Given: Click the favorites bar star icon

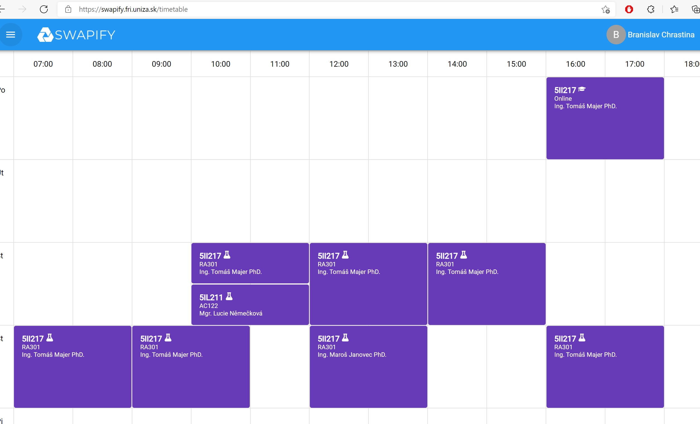Looking at the screenshot, I should click(674, 9).
